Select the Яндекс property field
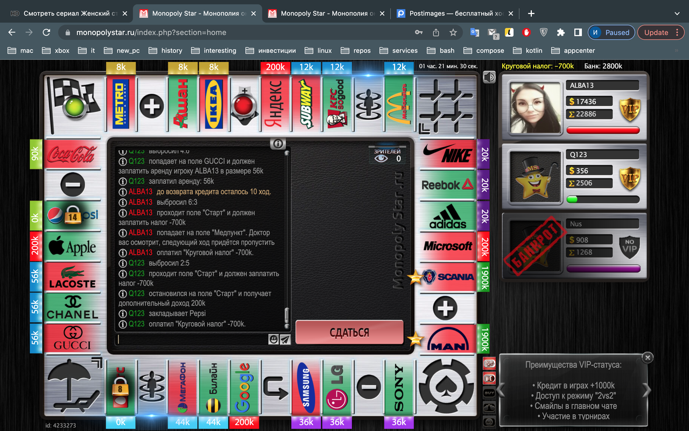The image size is (689, 431). click(x=276, y=103)
